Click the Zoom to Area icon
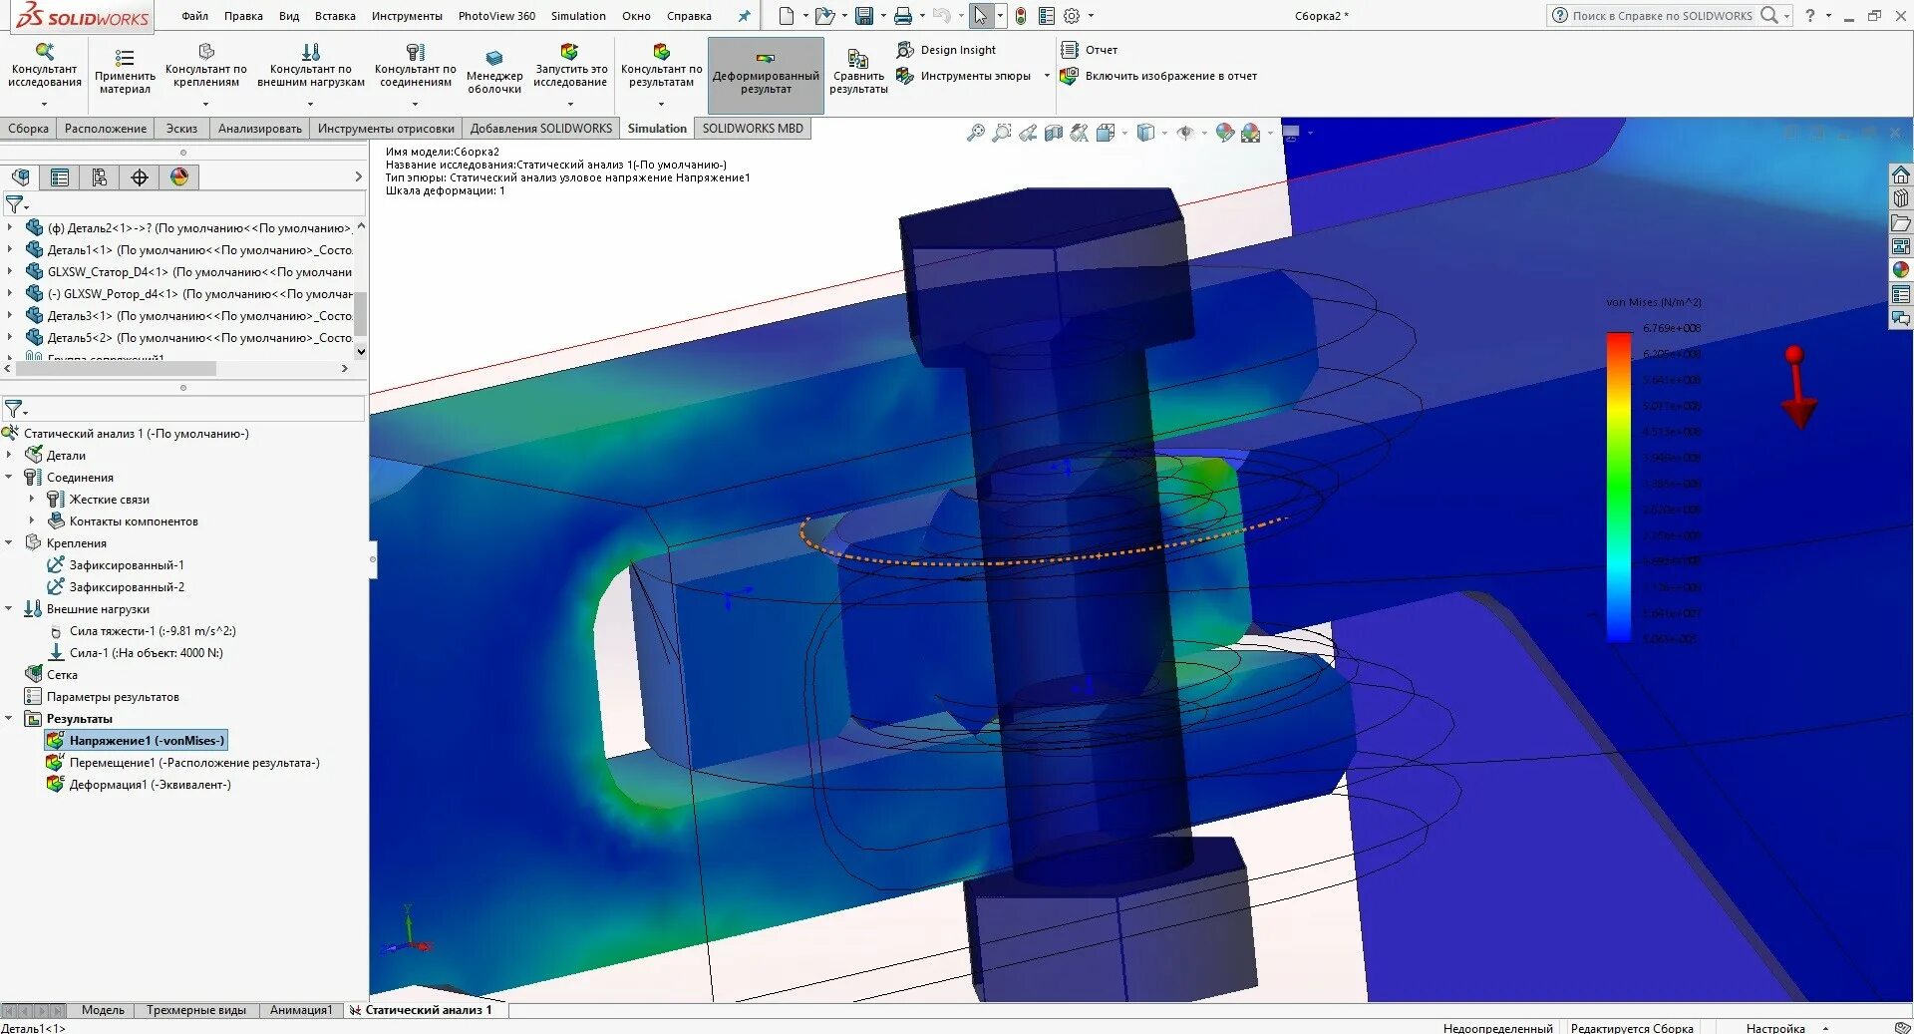The width and height of the screenshot is (1914, 1034). [1002, 133]
